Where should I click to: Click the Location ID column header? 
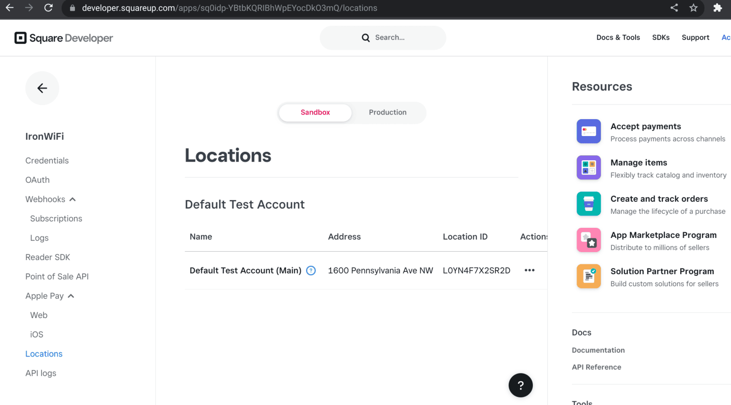click(465, 237)
